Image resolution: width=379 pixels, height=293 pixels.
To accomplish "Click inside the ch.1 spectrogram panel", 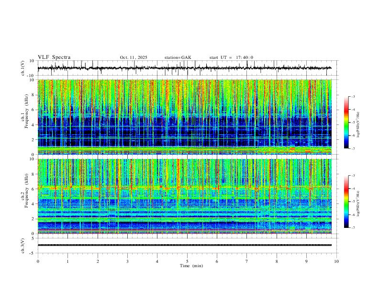I will (185, 117).
